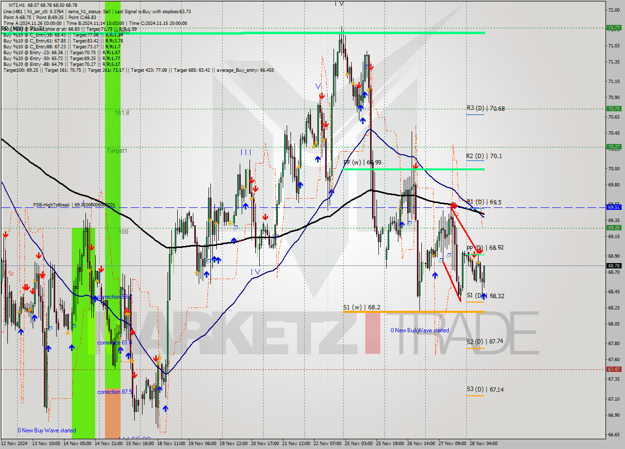
Task: Click the 'correction 61.8' label
Action: tap(114, 343)
